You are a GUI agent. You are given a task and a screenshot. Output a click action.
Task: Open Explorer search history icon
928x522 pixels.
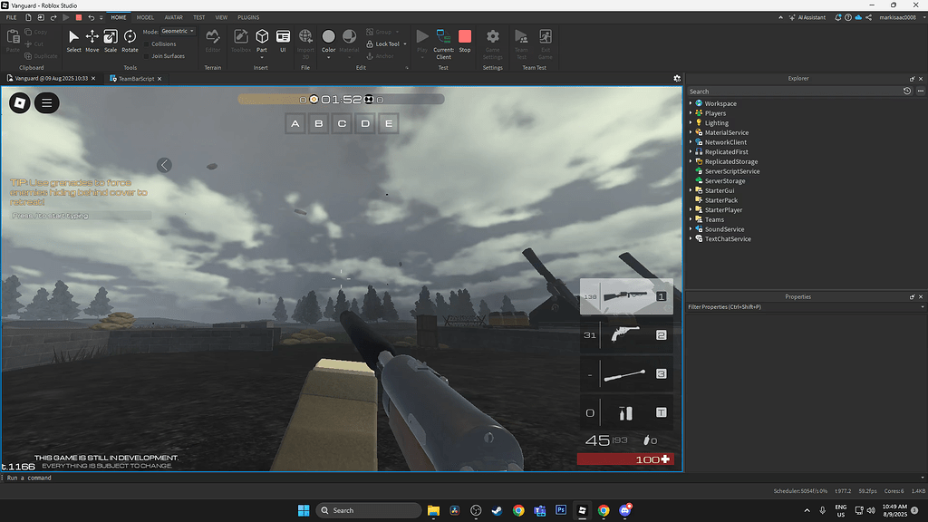pyautogui.click(x=906, y=92)
